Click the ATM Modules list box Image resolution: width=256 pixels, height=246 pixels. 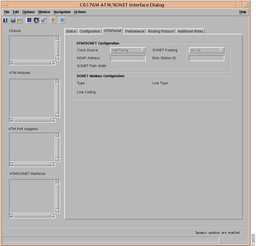pyautogui.click(x=32, y=98)
